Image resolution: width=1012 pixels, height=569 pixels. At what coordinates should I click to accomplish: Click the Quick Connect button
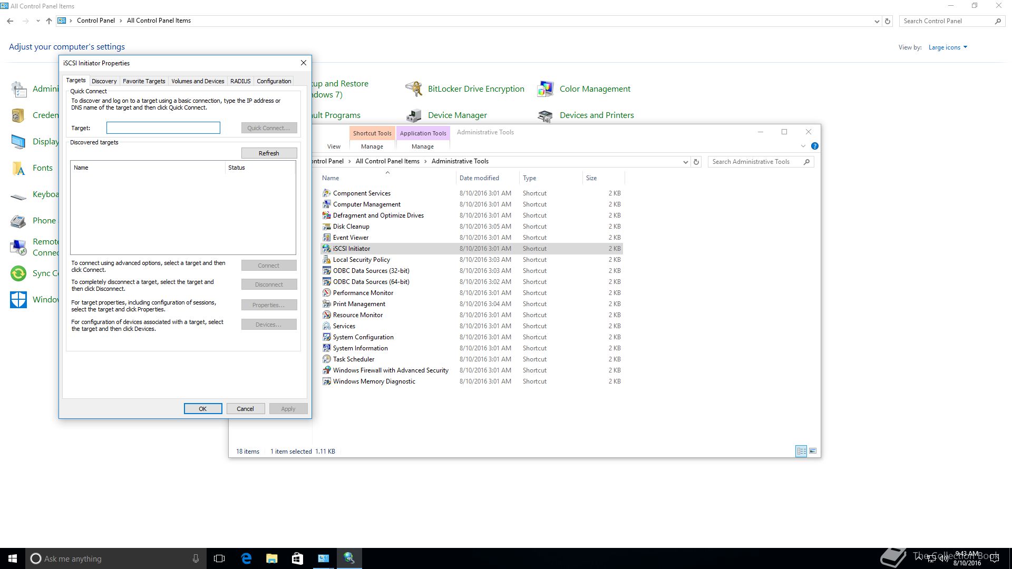pos(269,128)
